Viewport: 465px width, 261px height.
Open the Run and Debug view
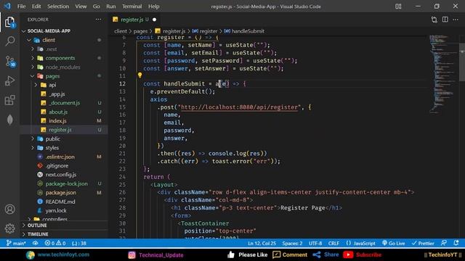pos(9,80)
